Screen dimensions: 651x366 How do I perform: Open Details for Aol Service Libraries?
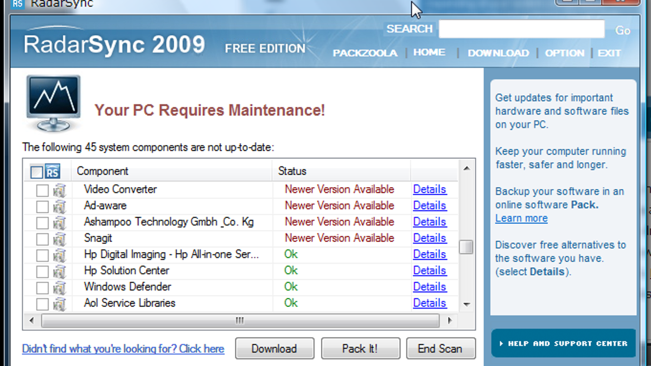430,303
